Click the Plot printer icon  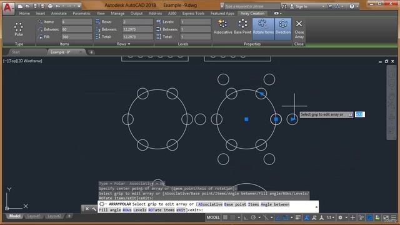coord(50,6)
